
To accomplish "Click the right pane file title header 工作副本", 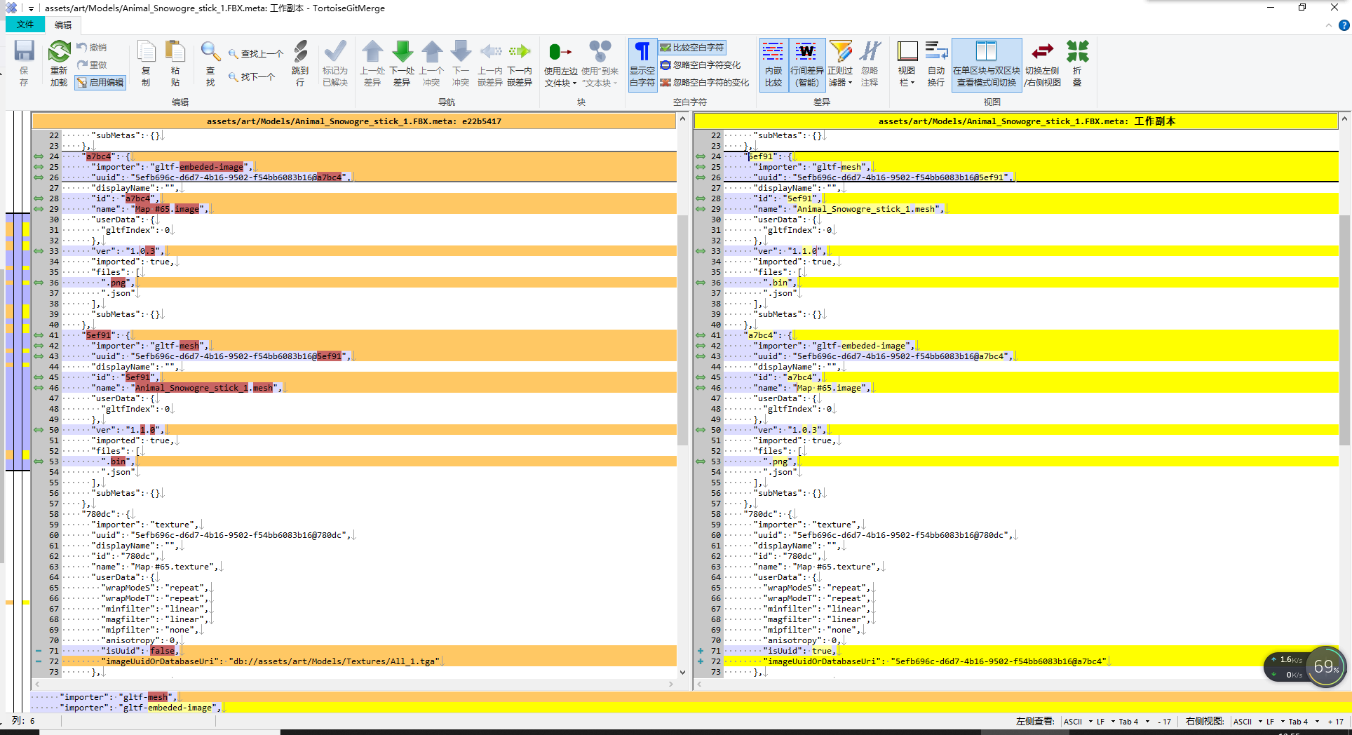I will click(1015, 121).
